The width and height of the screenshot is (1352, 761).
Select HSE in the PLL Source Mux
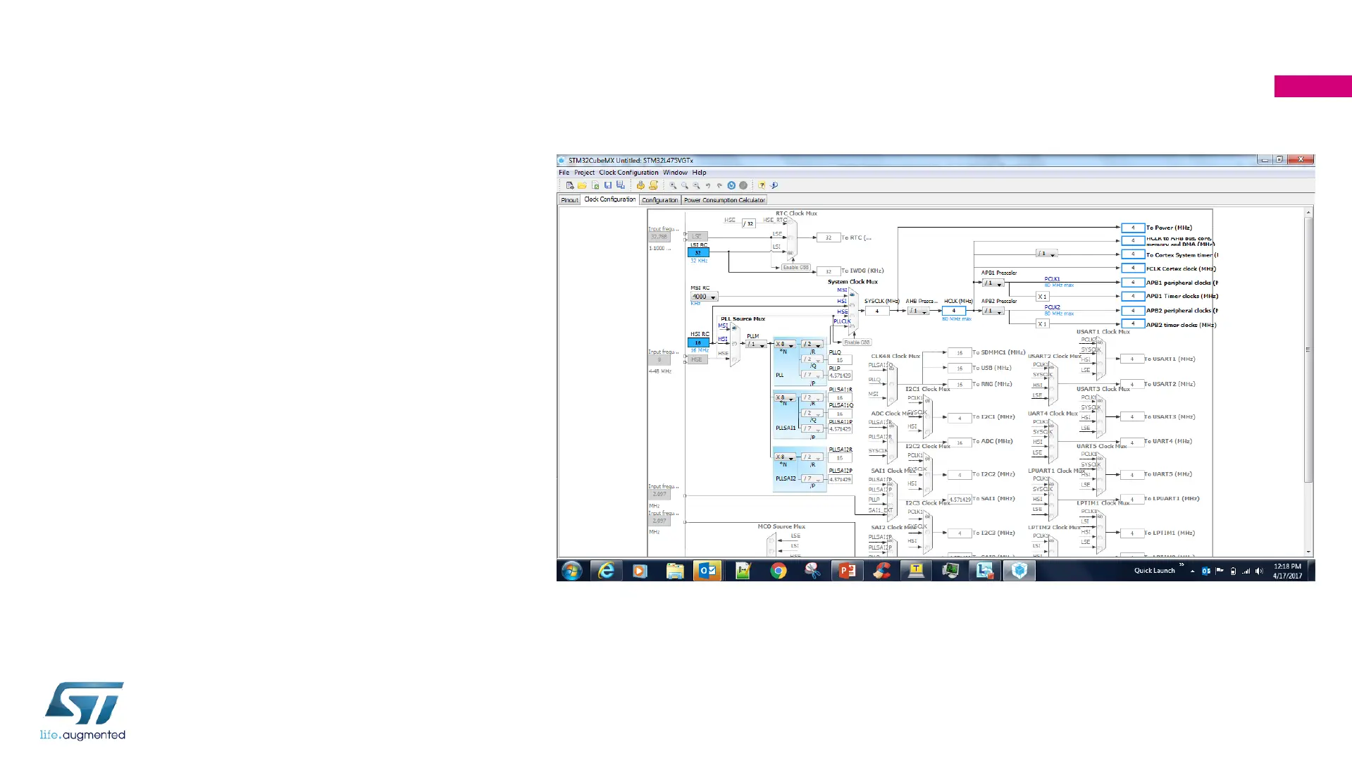[734, 359]
